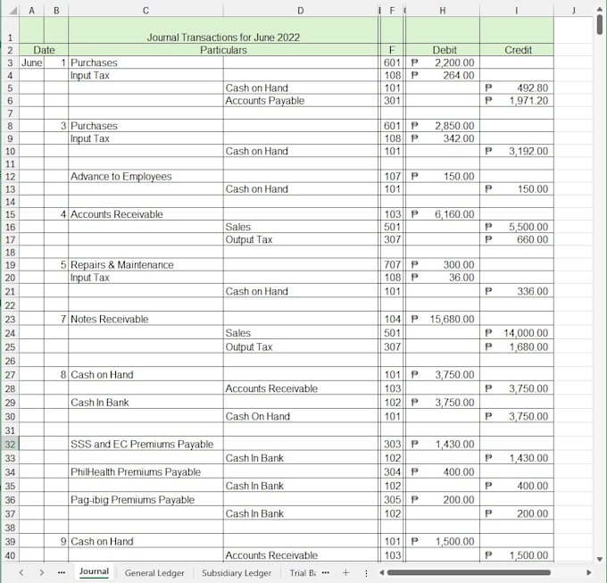Select folio 707 cell
The image size is (607, 583).
click(x=392, y=265)
